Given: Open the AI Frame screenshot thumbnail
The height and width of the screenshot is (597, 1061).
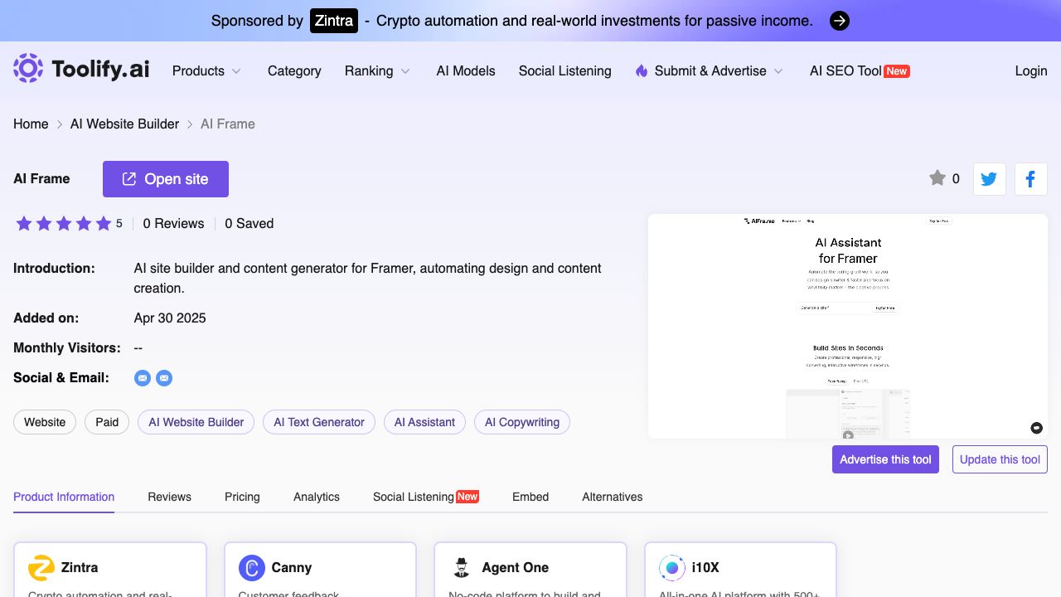Looking at the screenshot, I should point(848,325).
